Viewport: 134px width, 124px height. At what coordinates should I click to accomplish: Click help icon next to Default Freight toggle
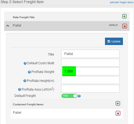click(x=79, y=96)
